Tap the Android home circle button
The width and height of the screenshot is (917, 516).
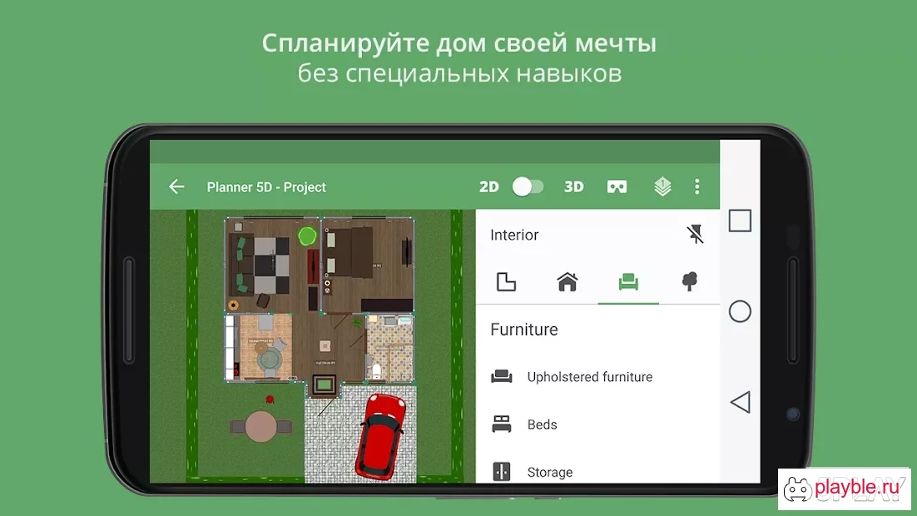point(740,311)
